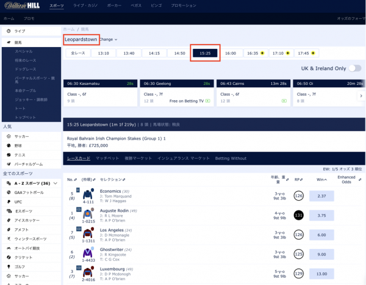Click the live stream icon on Cairns card

[284, 101]
